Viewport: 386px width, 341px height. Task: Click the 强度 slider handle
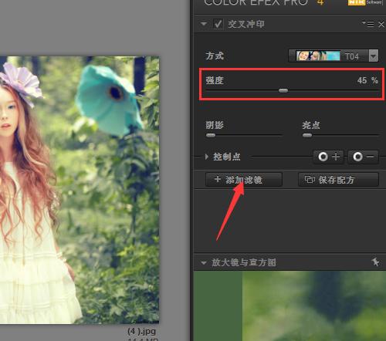coord(283,90)
